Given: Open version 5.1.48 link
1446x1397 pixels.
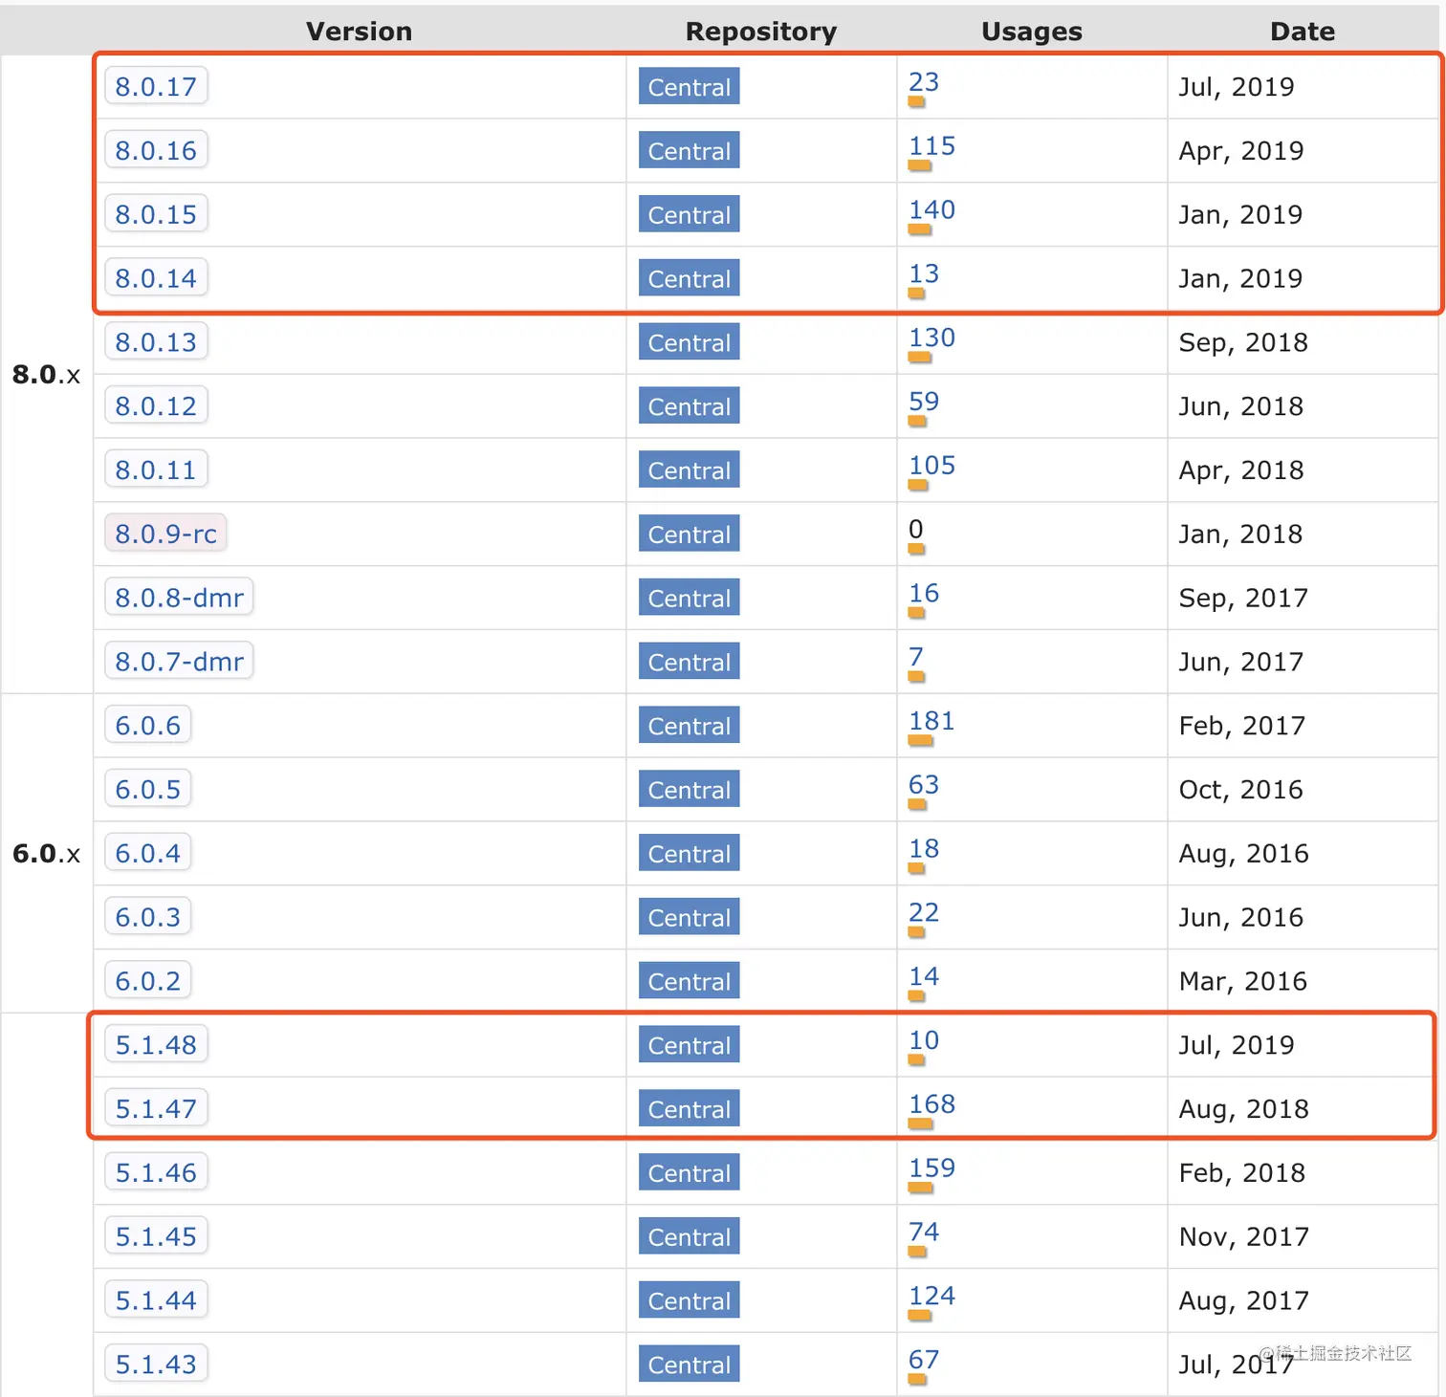Looking at the screenshot, I should (x=156, y=1045).
